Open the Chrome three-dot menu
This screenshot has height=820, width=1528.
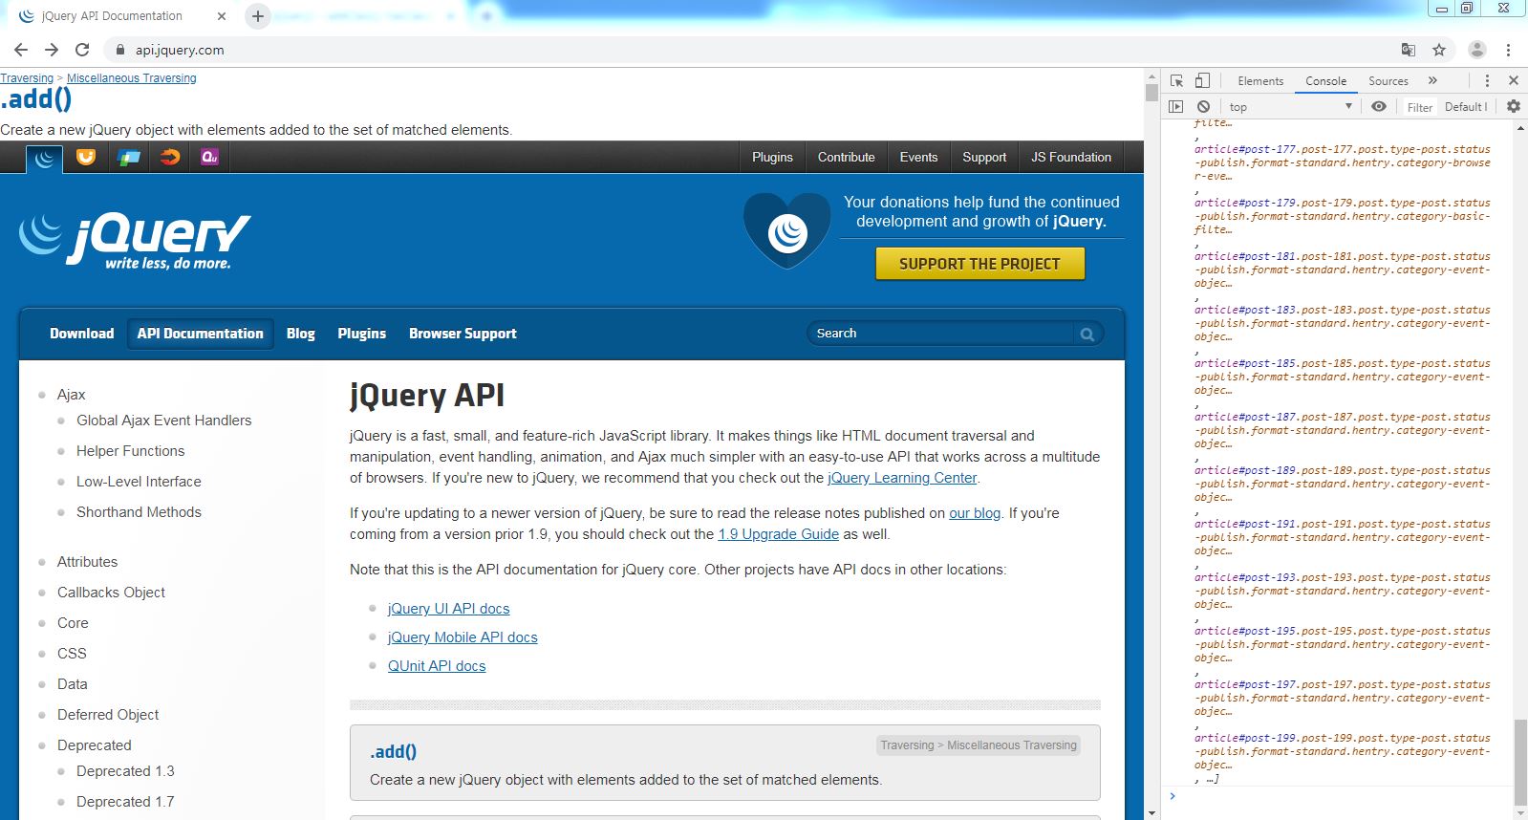point(1508,50)
